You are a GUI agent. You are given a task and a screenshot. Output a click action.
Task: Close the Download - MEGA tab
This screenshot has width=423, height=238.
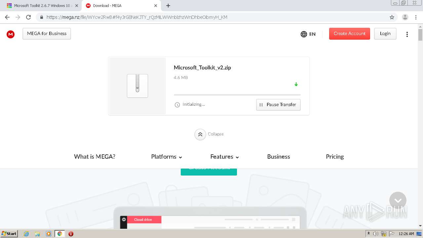point(156,6)
